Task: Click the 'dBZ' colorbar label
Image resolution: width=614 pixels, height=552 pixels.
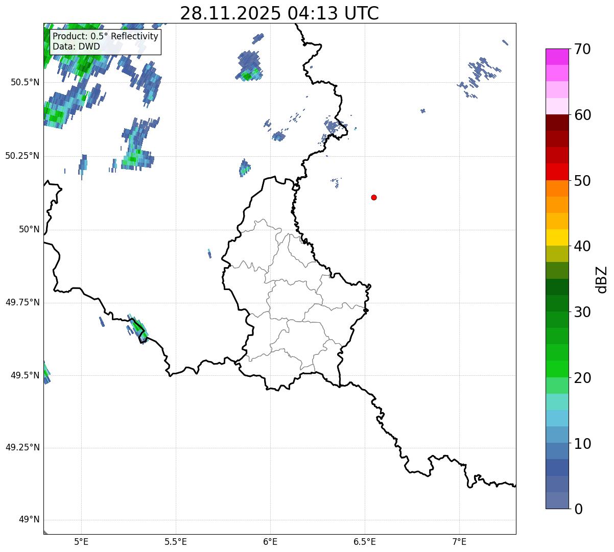Action: click(x=602, y=279)
